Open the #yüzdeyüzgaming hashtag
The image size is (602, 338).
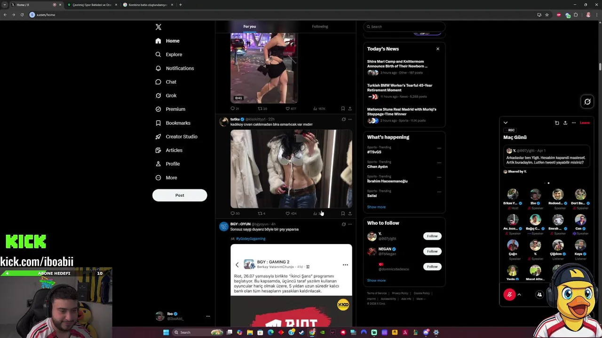(251, 239)
